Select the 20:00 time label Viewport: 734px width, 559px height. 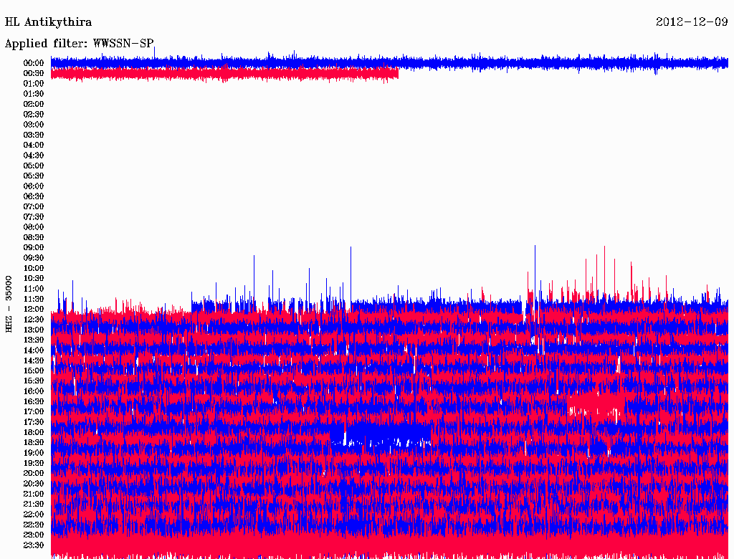[x=34, y=473]
